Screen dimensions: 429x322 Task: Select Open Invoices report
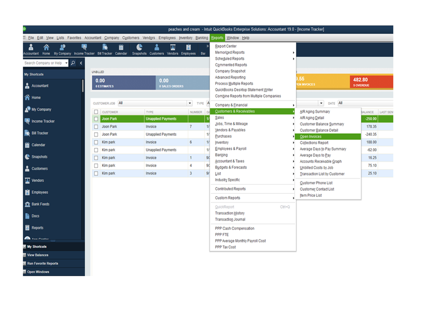click(328, 137)
